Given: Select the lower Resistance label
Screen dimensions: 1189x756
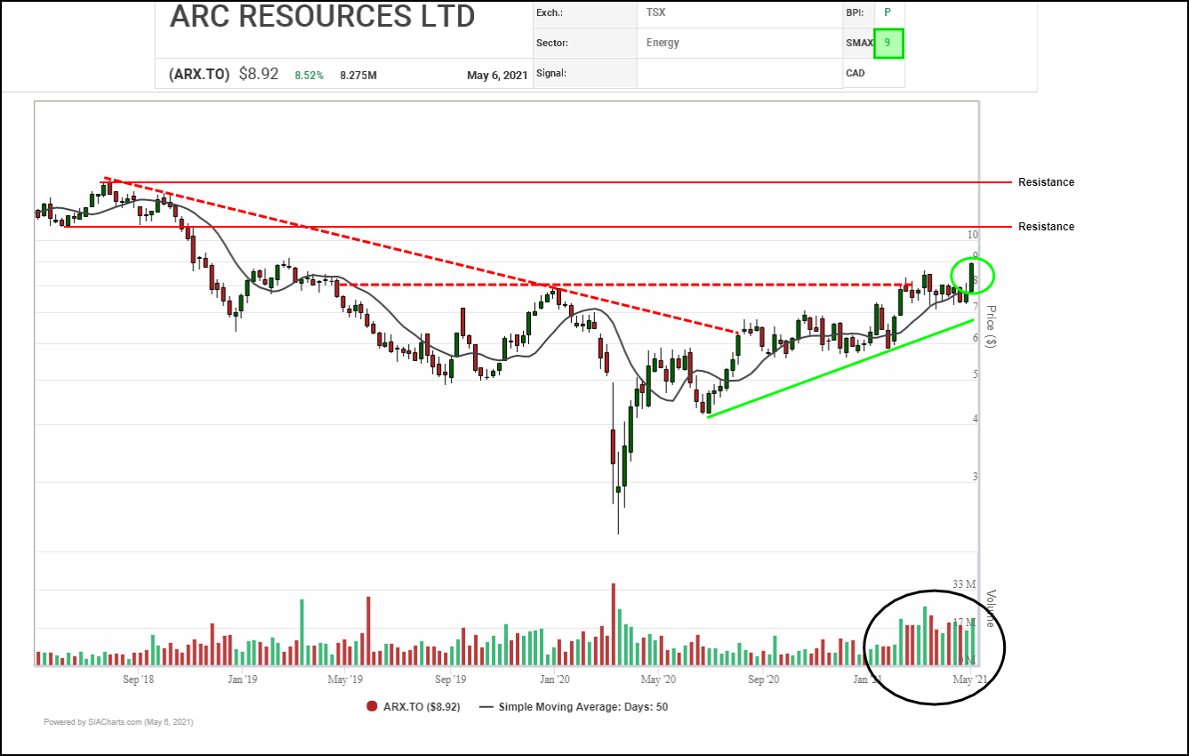Looking at the screenshot, I should [1046, 227].
